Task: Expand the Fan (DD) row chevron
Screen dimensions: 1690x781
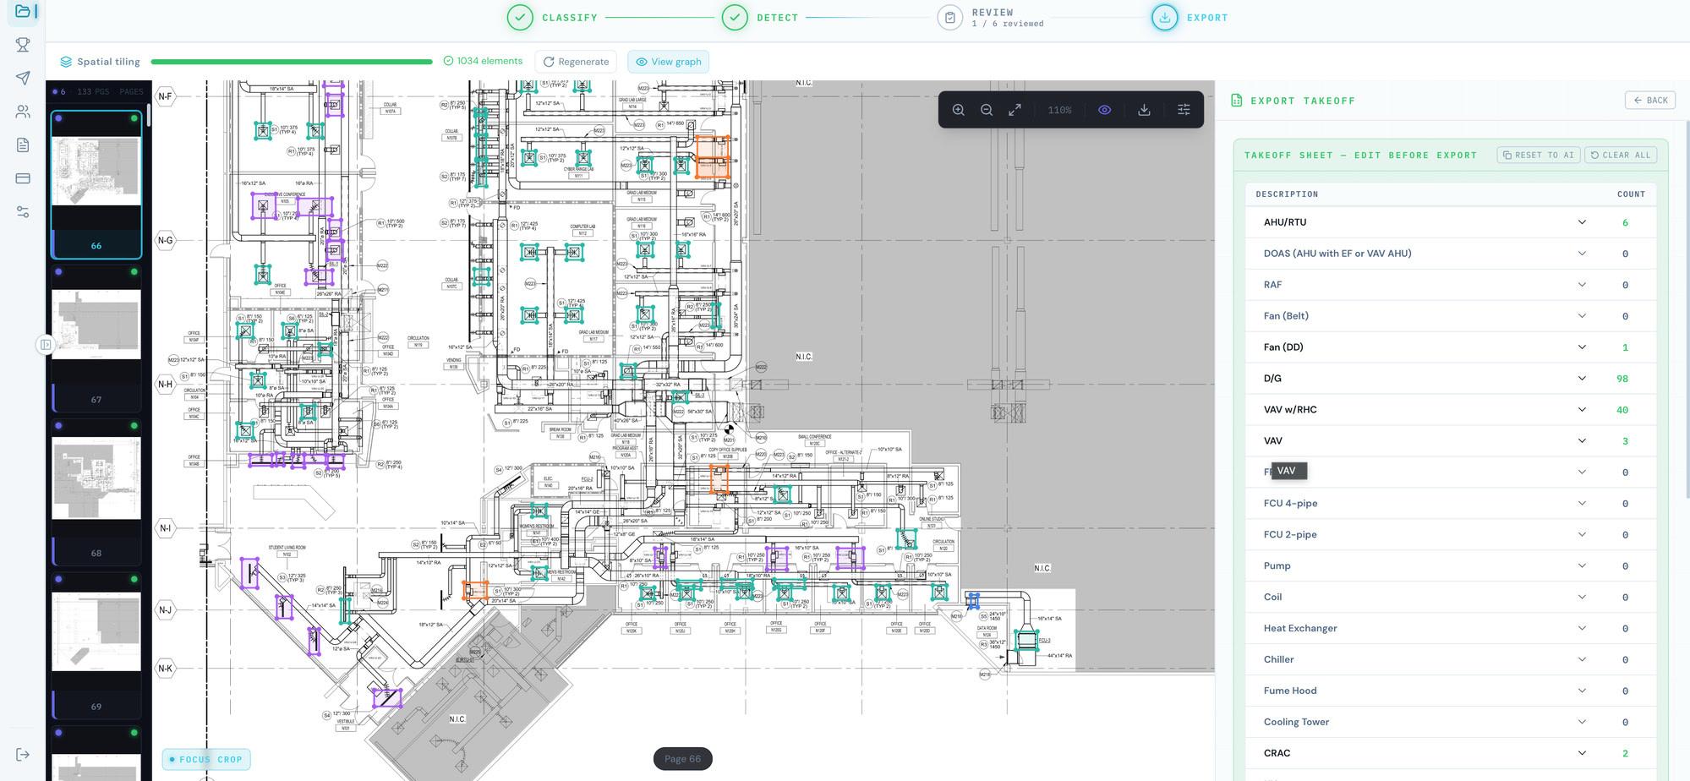Action: click(1582, 347)
